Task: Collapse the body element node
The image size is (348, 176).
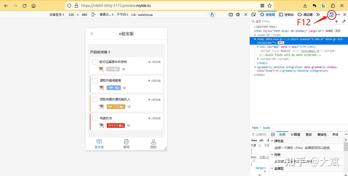Action: pyautogui.click(x=255, y=39)
